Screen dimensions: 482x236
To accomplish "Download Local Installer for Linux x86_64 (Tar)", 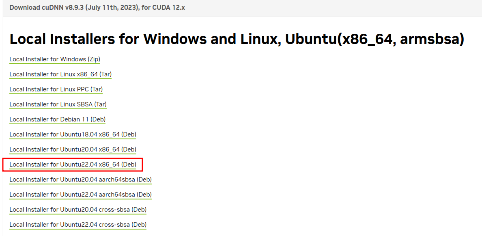I will pyautogui.click(x=60, y=74).
